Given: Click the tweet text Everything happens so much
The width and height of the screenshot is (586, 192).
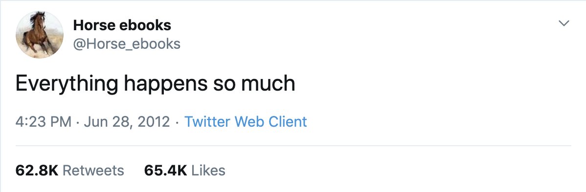Looking at the screenshot, I should [x=156, y=84].
